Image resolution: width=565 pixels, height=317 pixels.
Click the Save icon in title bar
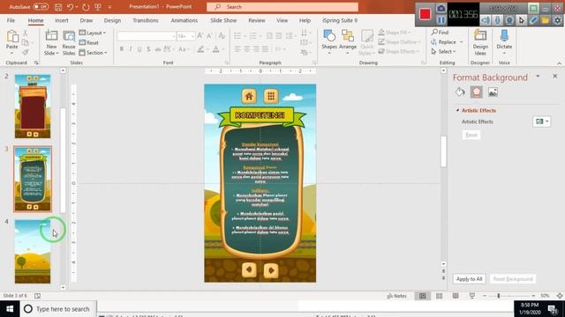pos(58,7)
